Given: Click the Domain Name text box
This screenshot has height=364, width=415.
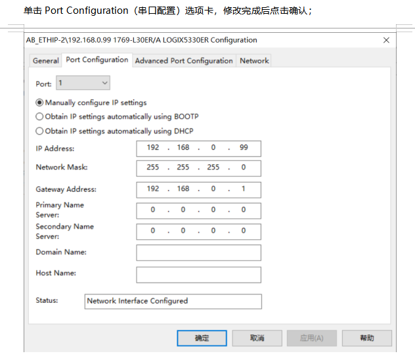Looking at the screenshot, I should (x=198, y=252).
